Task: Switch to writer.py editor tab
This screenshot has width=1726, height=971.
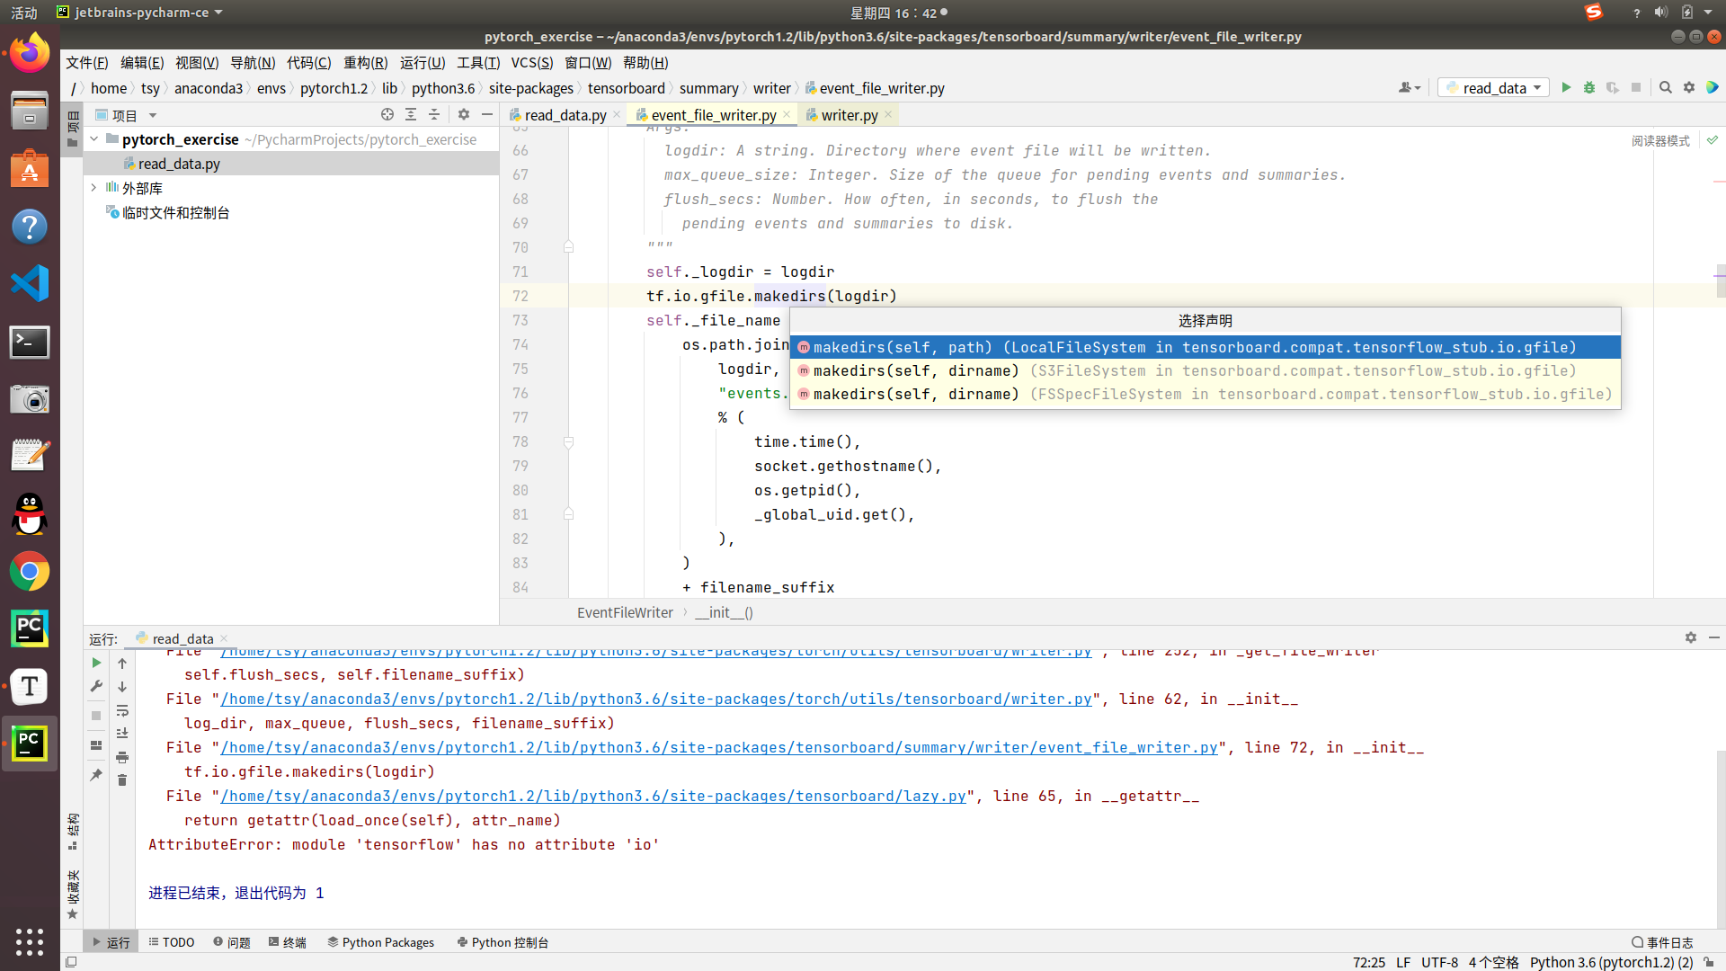Action: pyautogui.click(x=849, y=115)
